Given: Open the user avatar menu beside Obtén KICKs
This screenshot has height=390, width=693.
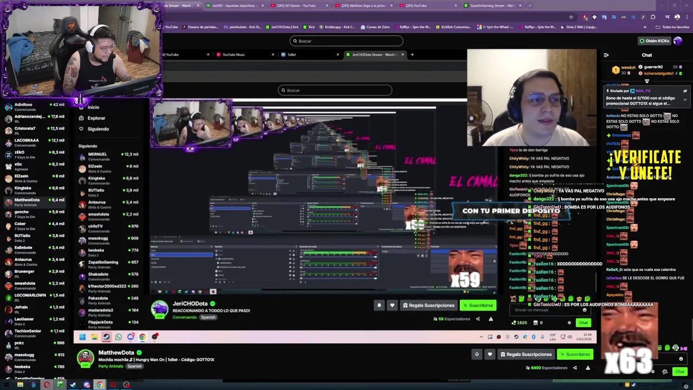Looking at the screenshot, I should (678, 41).
